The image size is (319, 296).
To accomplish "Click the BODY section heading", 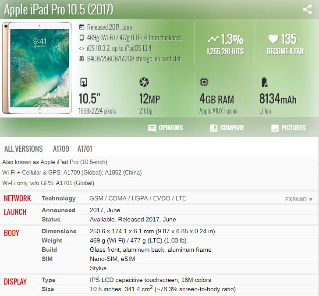I will (x=11, y=233).
